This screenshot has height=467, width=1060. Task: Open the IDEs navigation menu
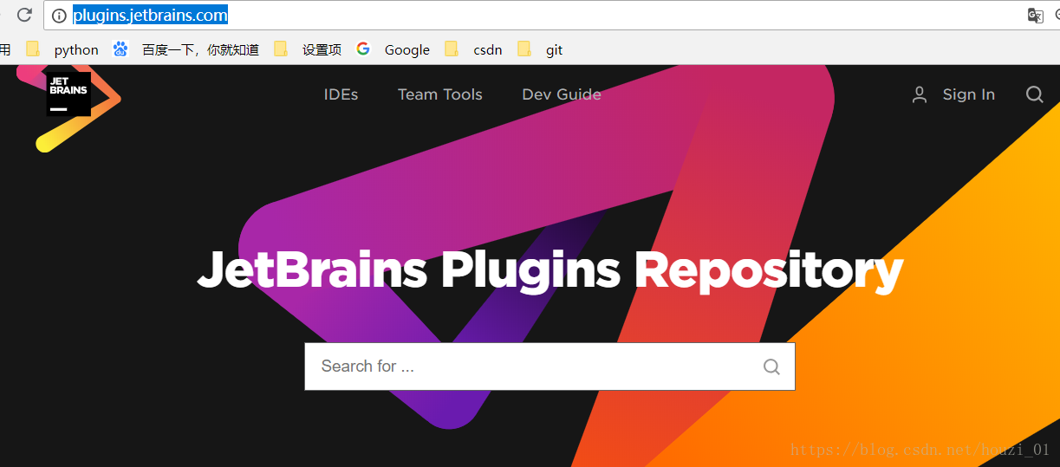tap(341, 94)
